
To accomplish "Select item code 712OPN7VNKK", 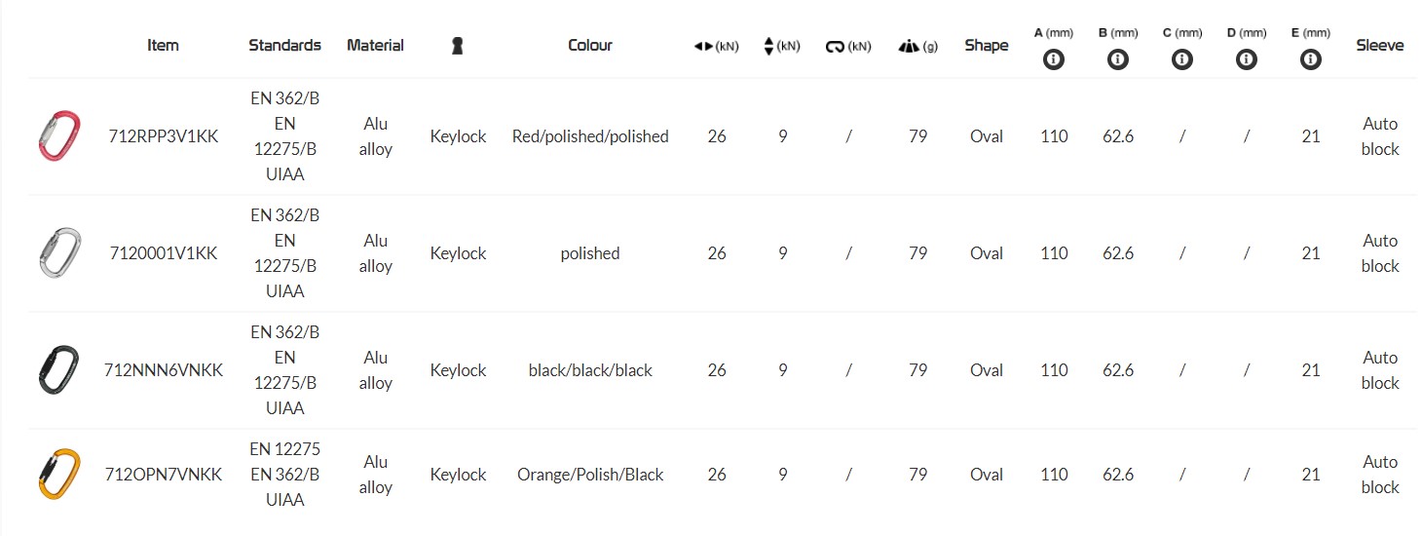I will pos(164,475).
